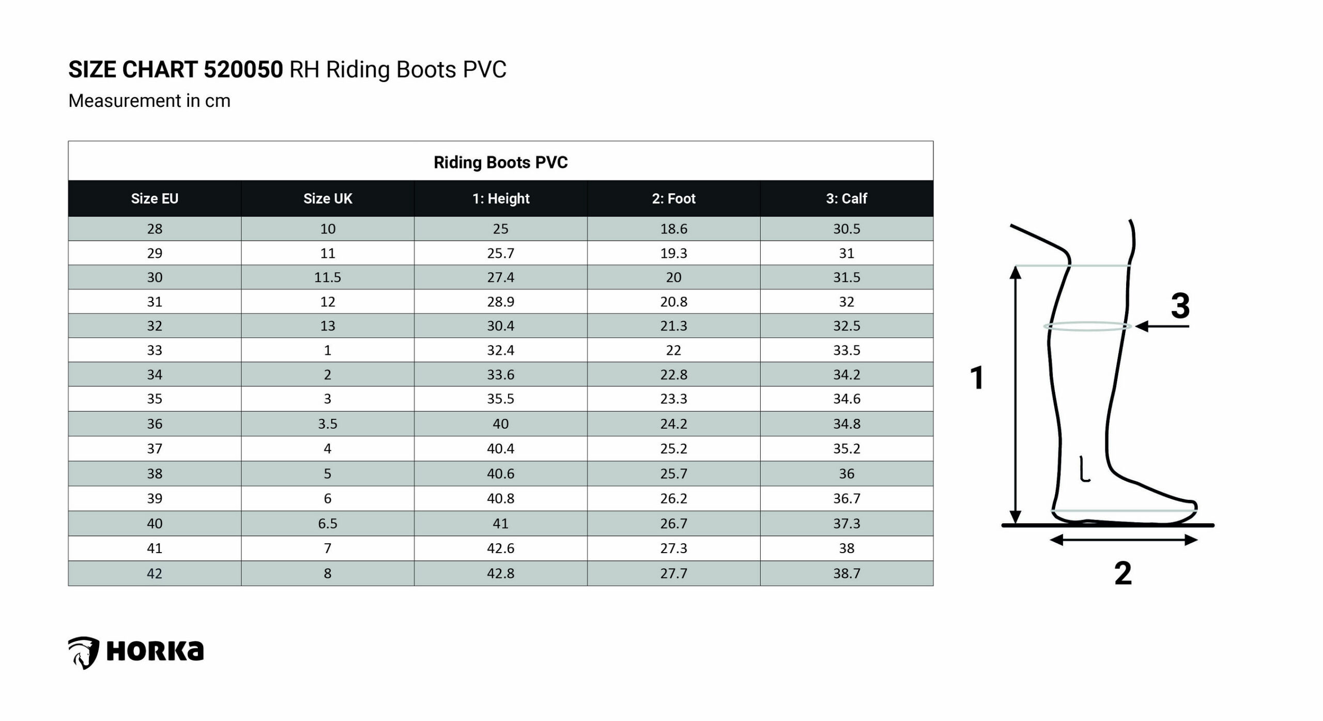Click the large number 2 foot label
Image resolution: width=1323 pixels, height=721 pixels.
pos(1123,573)
